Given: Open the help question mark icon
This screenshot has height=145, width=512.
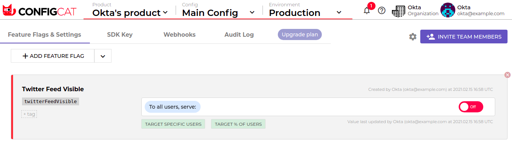Looking at the screenshot, I should coord(381,11).
